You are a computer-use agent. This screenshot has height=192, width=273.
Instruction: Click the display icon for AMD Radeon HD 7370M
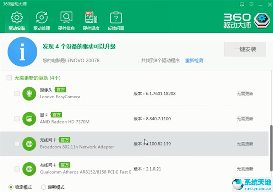pos(29,119)
